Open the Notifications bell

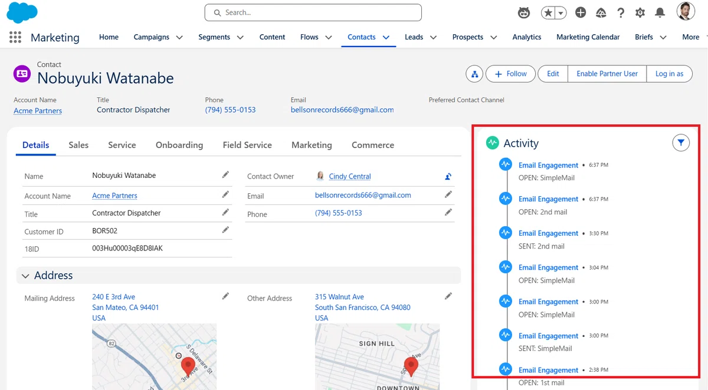[x=660, y=12]
